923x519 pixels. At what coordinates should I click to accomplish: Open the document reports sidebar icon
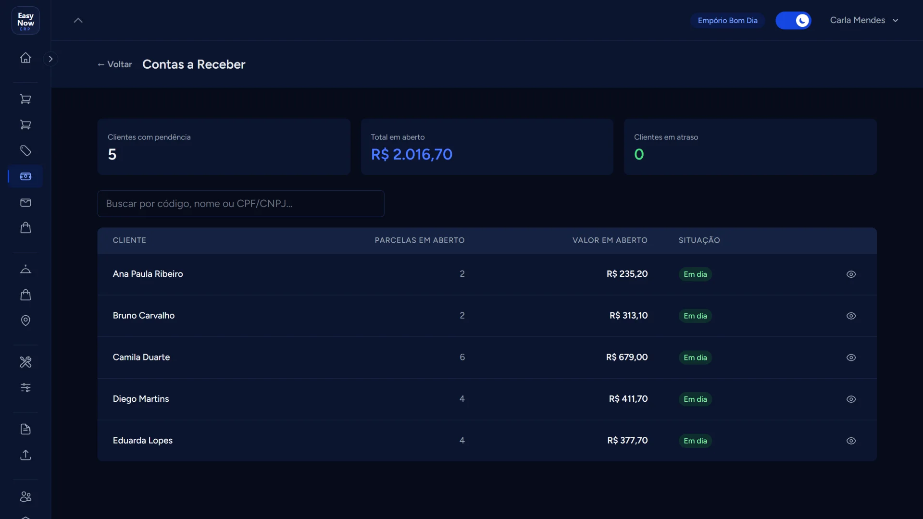click(x=25, y=429)
